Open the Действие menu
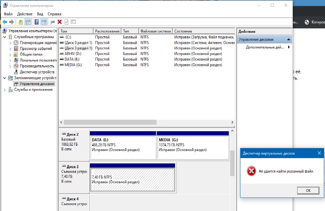325x211 pixels. click(25, 14)
